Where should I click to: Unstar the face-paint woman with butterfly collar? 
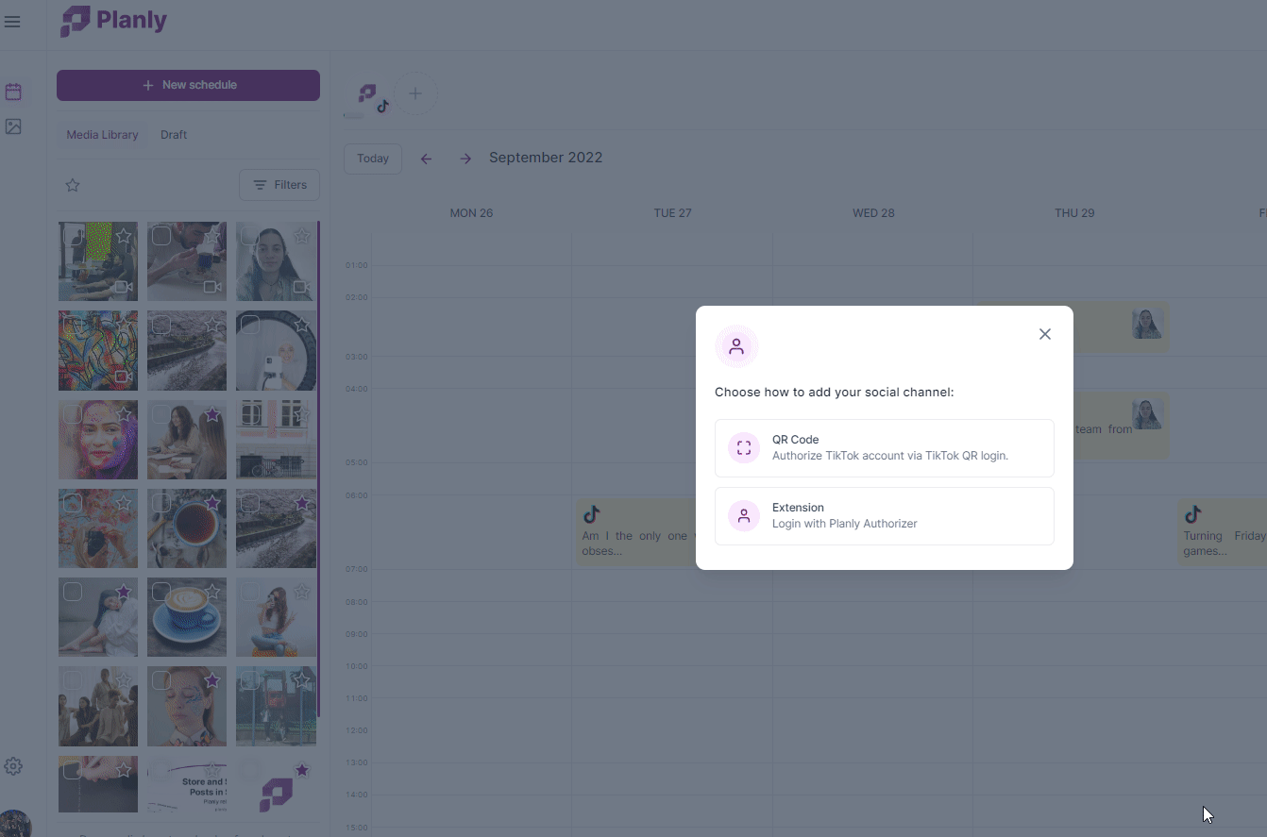coord(212,680)
